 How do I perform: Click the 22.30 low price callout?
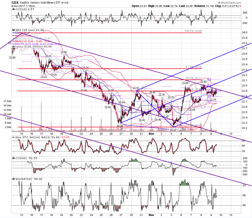click(x=120, y=126)
